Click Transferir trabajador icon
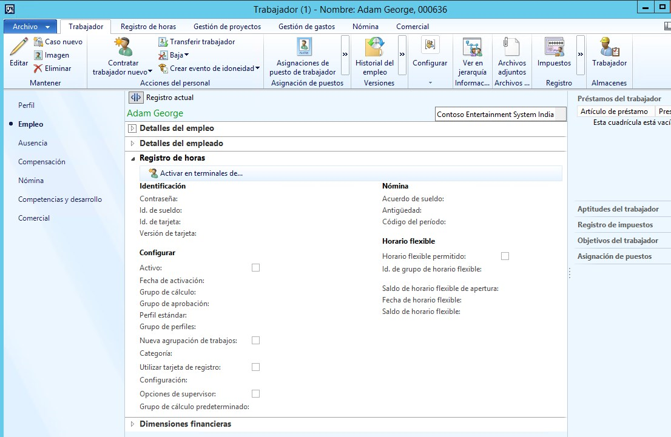The width and height of the screenshot is (671, 437). click(163, 41)
